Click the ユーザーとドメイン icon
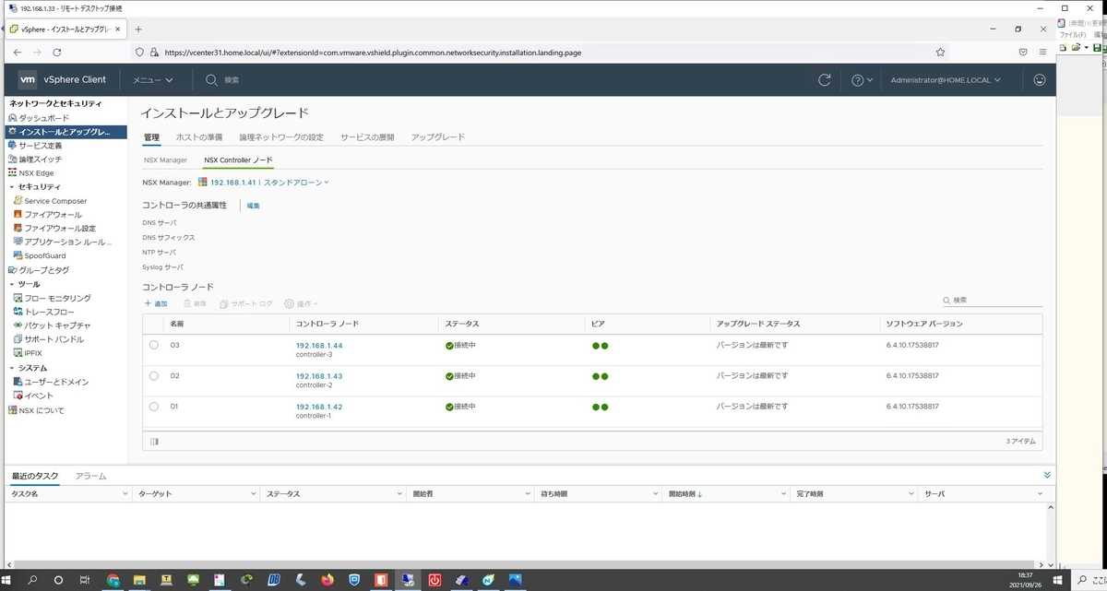Screen dimensions: 1107x591 point(18,382)
